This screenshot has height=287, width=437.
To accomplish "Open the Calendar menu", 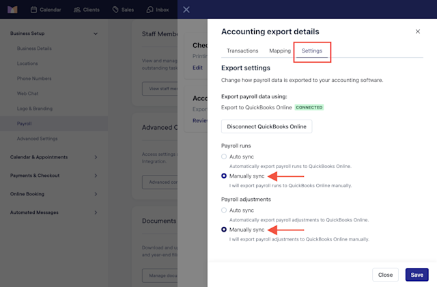I will [46, 10].
